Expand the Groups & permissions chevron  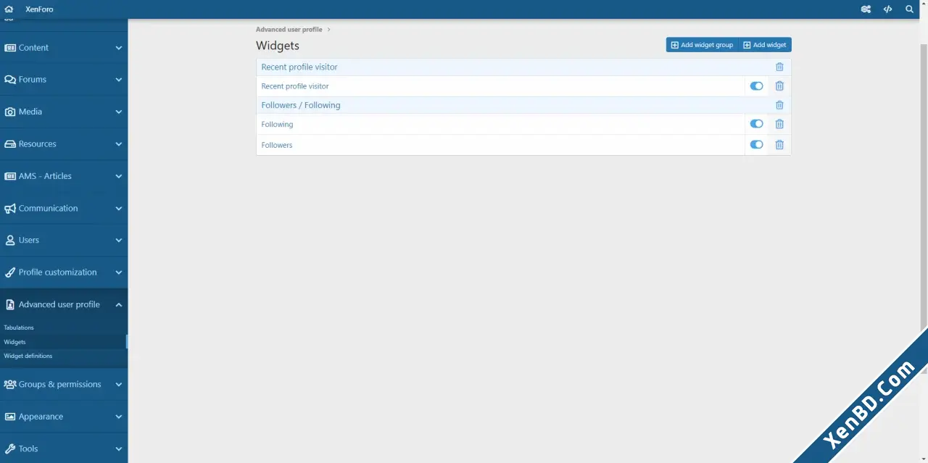coord(119,385)
